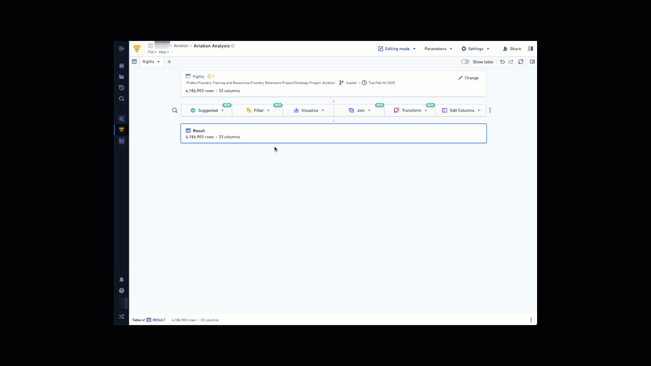
Task: Click the shuffle icon at sidebar bottom
Action: (x=121, y=317)
